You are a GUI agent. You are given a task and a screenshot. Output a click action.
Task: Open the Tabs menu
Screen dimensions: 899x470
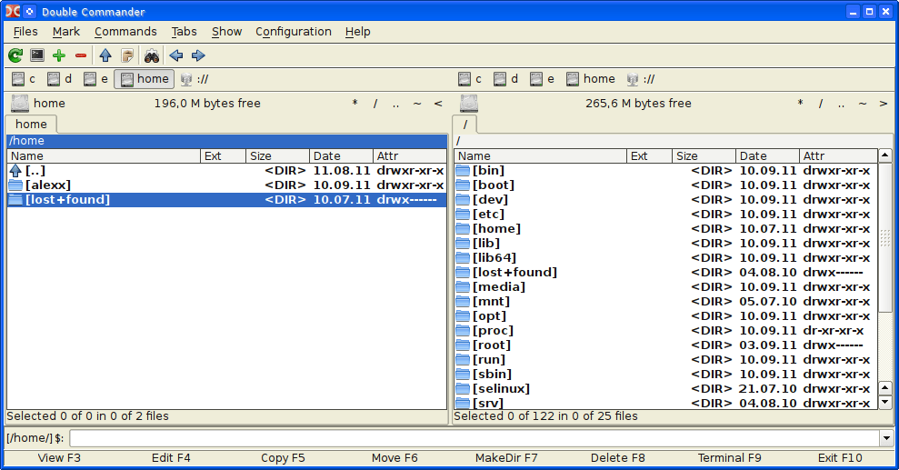184,32
